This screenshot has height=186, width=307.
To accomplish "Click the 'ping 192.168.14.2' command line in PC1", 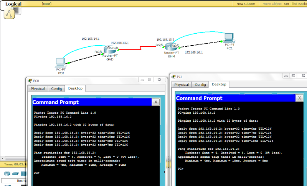I will [x=196, y=113].
